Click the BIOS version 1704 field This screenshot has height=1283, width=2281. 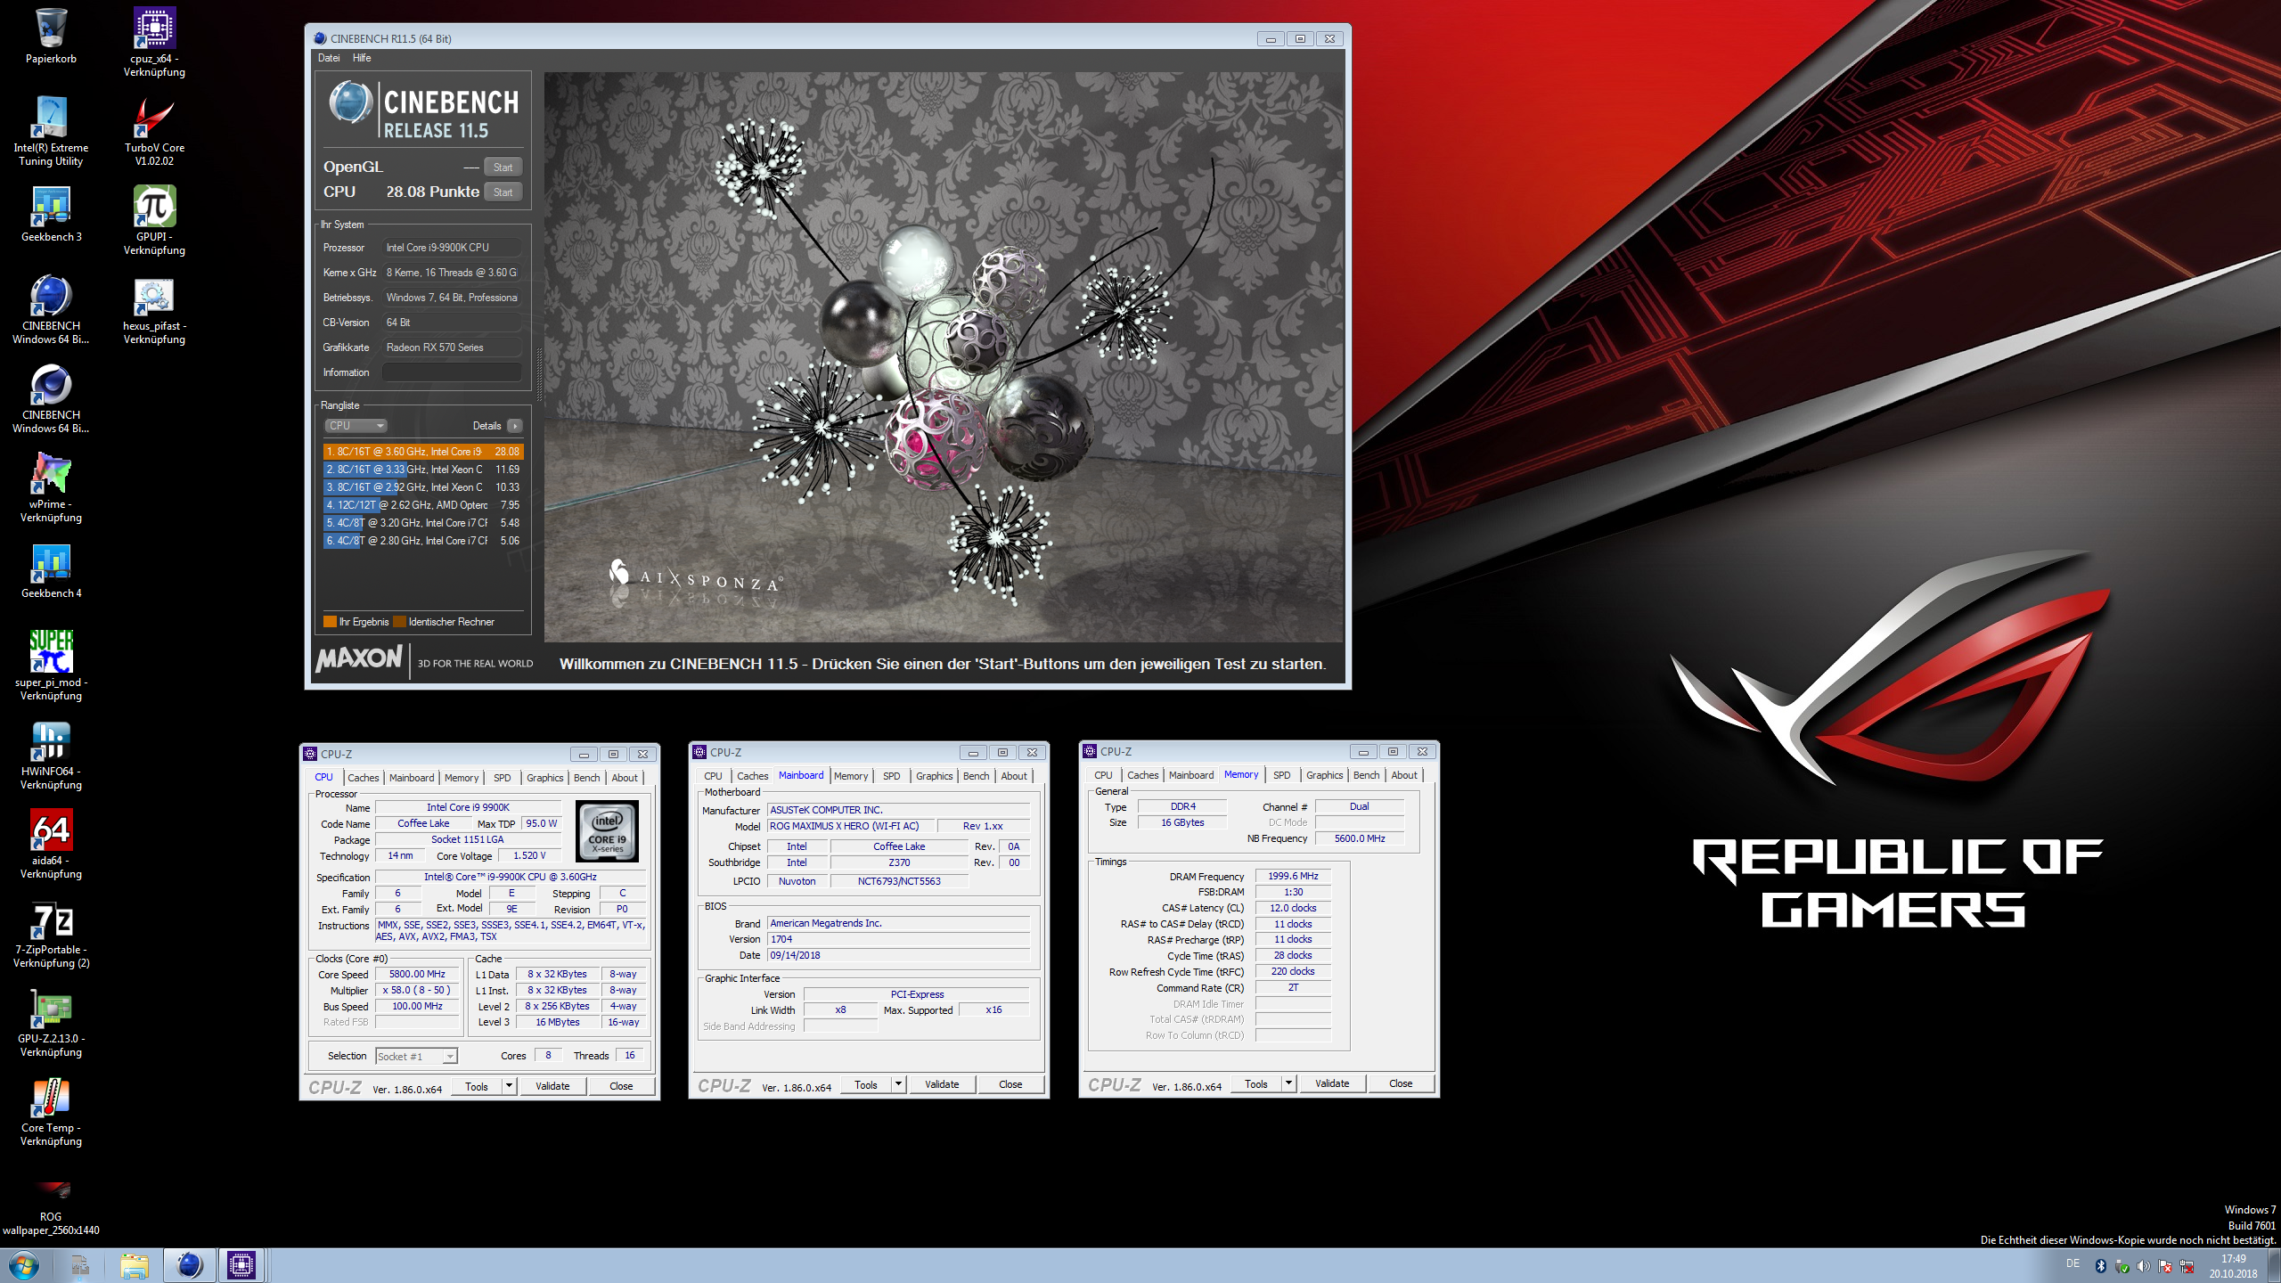tap(899, 939)
